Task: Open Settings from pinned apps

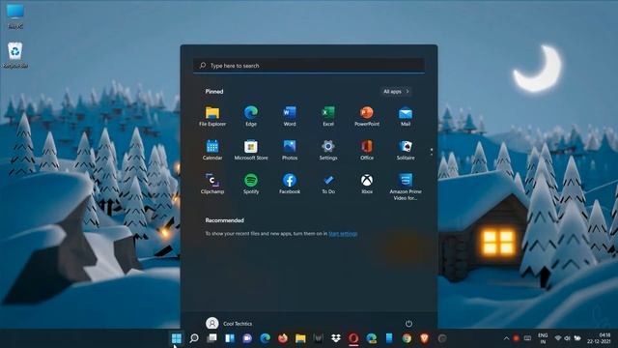Action: coord(328,150)
